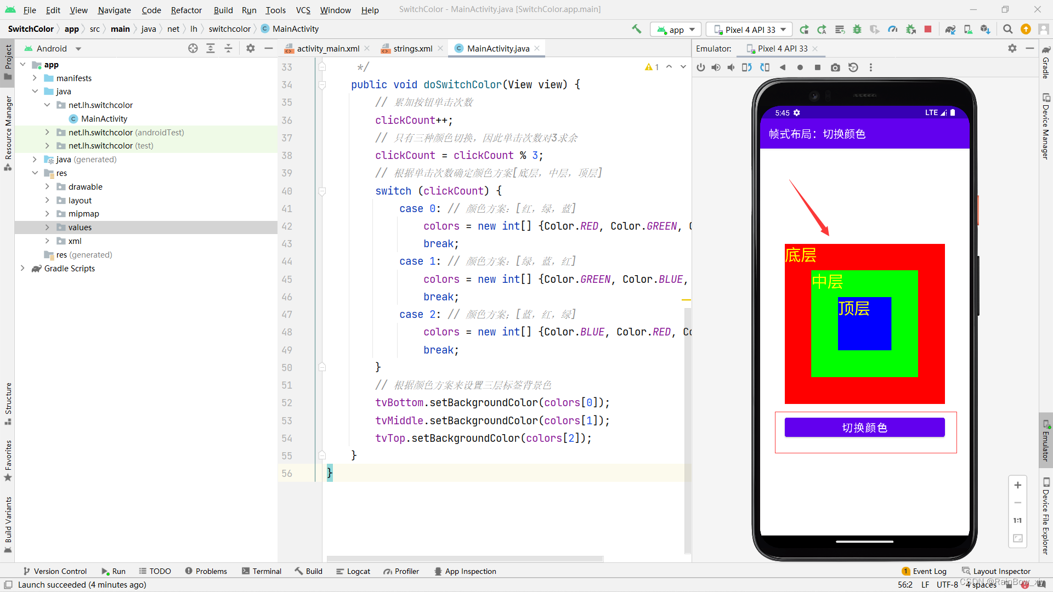Rotate emulator left icon

pos(747,67)
